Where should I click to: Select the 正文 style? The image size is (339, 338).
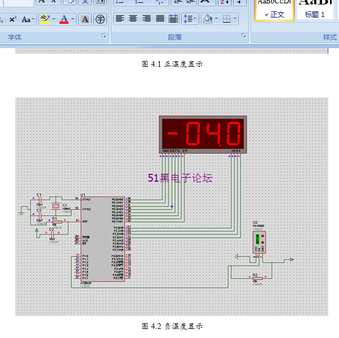pyautogui.click(x=274, y=10)
